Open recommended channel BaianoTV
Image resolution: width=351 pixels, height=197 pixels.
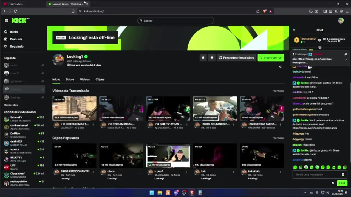[x=24, y=119]
